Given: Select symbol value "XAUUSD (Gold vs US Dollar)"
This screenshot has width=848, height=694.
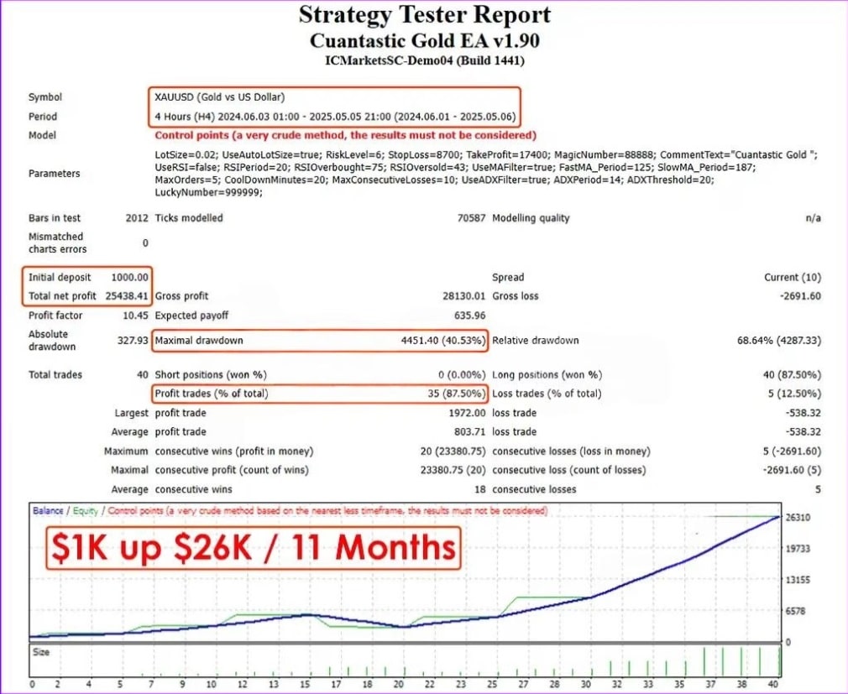Looking at the screenshot, I should (220, 97).
